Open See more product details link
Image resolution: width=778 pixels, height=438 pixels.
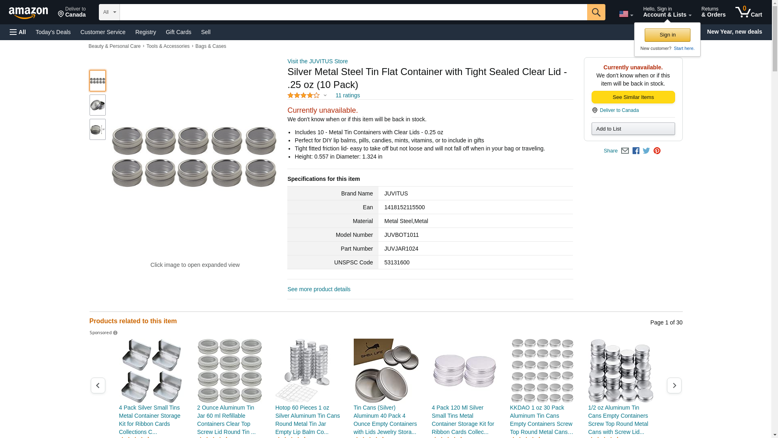(x=319, y=289)
